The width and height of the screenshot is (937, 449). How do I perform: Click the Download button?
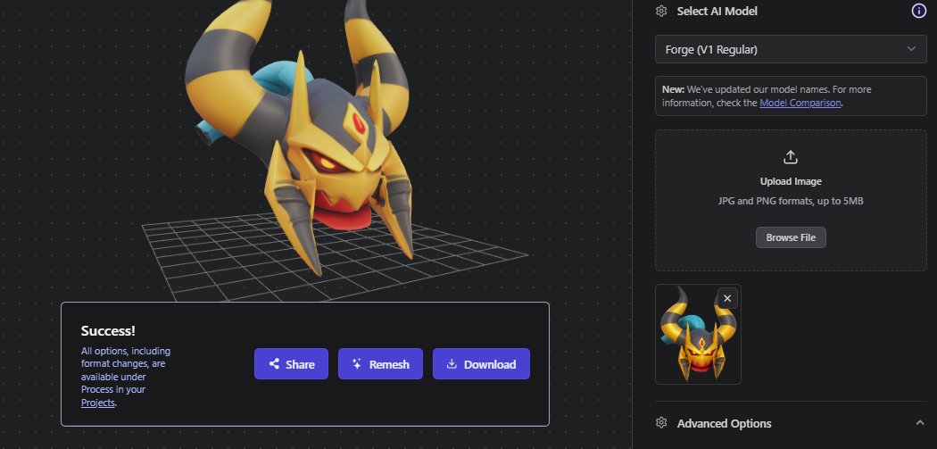[x=481, y=363]
